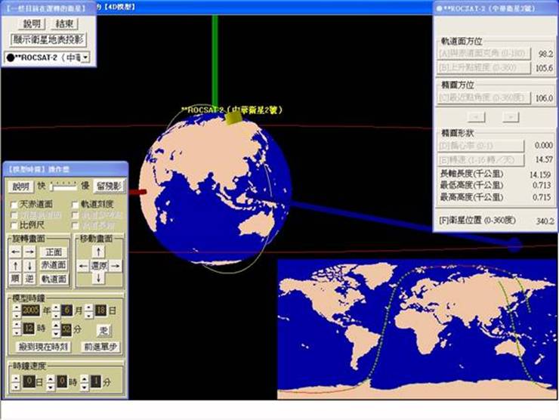Click the 順 clockwise rotation button
This screenshot has width=559, height=420.
[17, 279]
